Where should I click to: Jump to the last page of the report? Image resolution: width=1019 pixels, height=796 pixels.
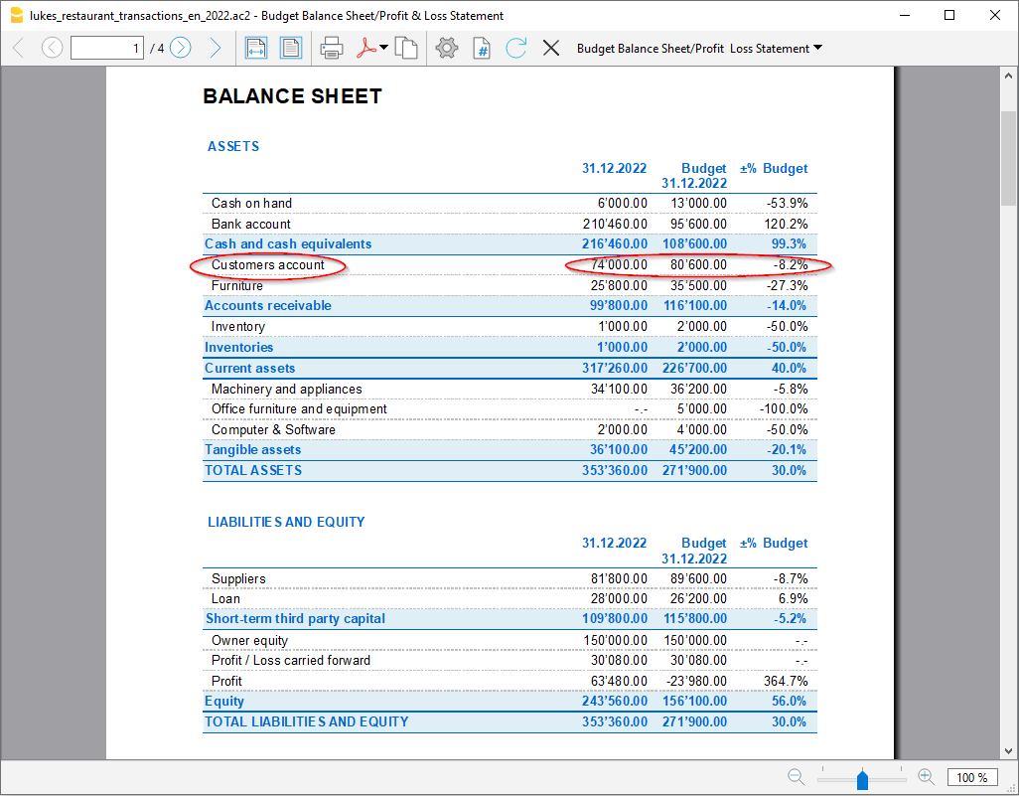[x=215, y=48]
